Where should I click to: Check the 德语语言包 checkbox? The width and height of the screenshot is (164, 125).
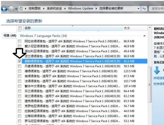tap(19, 71)
